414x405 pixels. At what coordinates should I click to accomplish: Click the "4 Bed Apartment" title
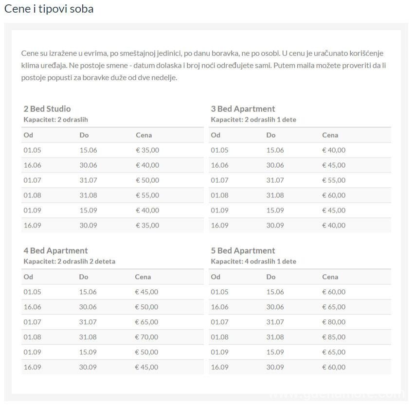pyautogui.click(x=55, y=250)
